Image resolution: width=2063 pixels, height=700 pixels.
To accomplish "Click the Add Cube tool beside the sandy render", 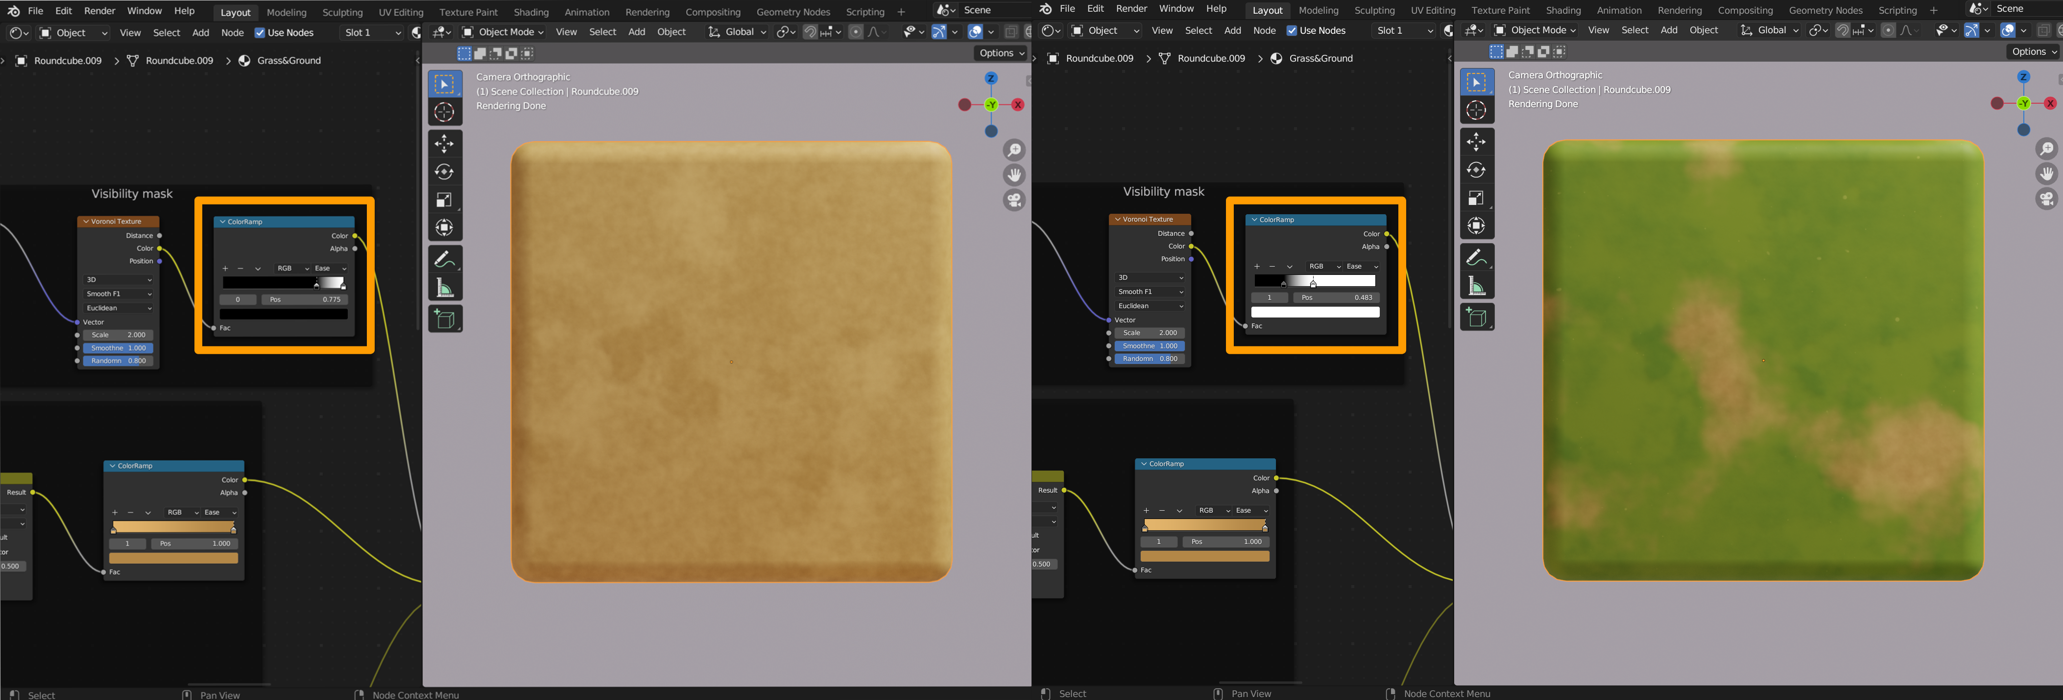I will pos(444,319).
